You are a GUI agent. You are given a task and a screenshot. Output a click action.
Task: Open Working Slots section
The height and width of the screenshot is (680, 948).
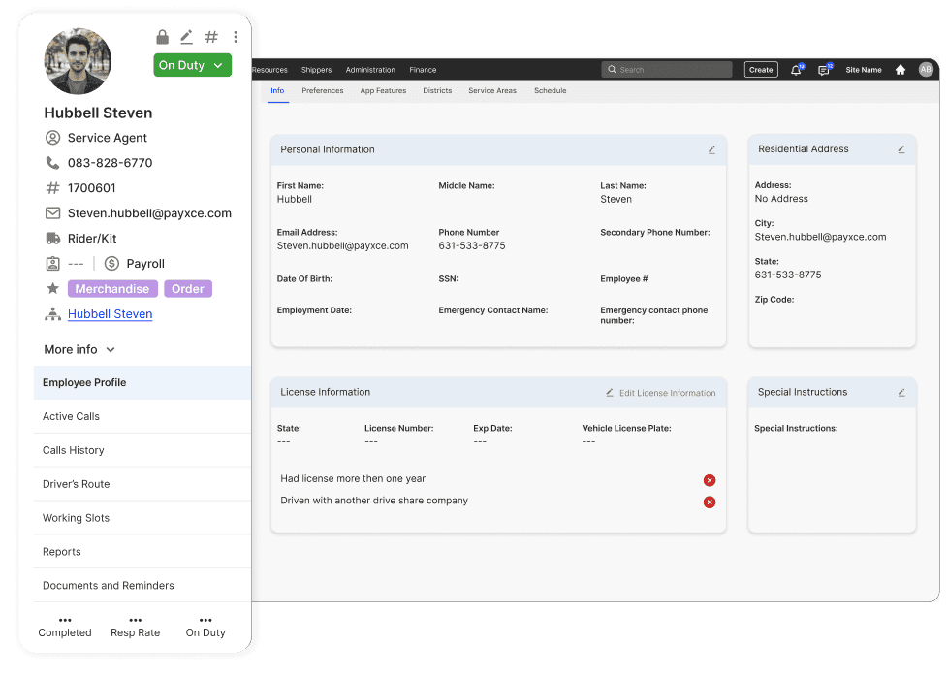point(142,518)
